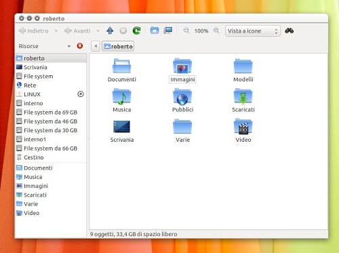The height and width of the screenshot is (253, 339).
Task: Click the path bar left arrow
Action: click(96, 46)
